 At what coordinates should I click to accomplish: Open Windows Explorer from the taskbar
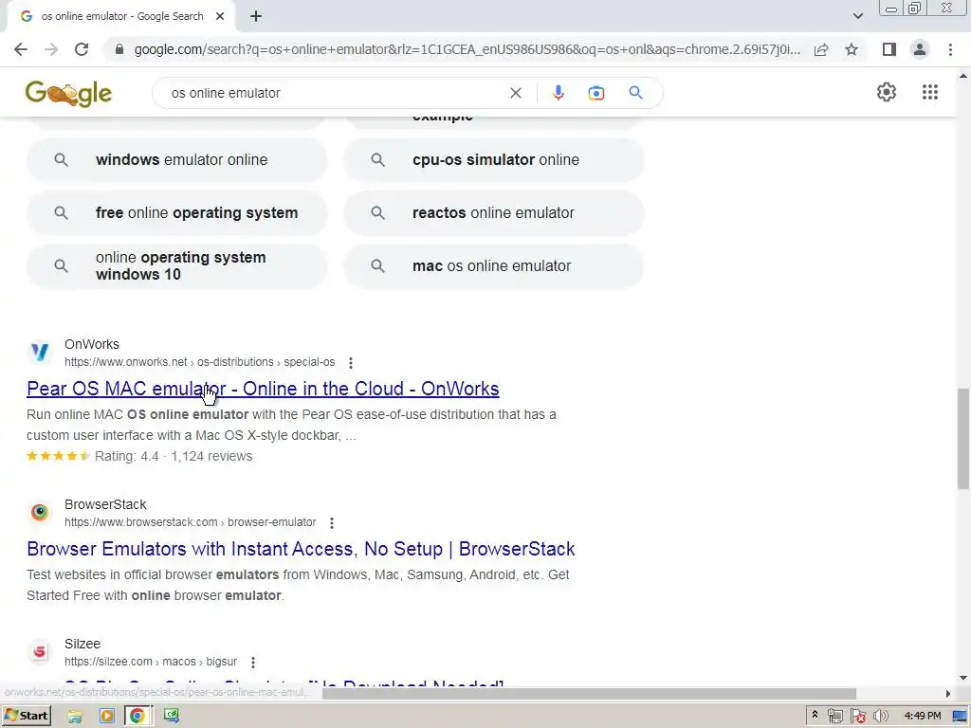[x=75, y=717]
